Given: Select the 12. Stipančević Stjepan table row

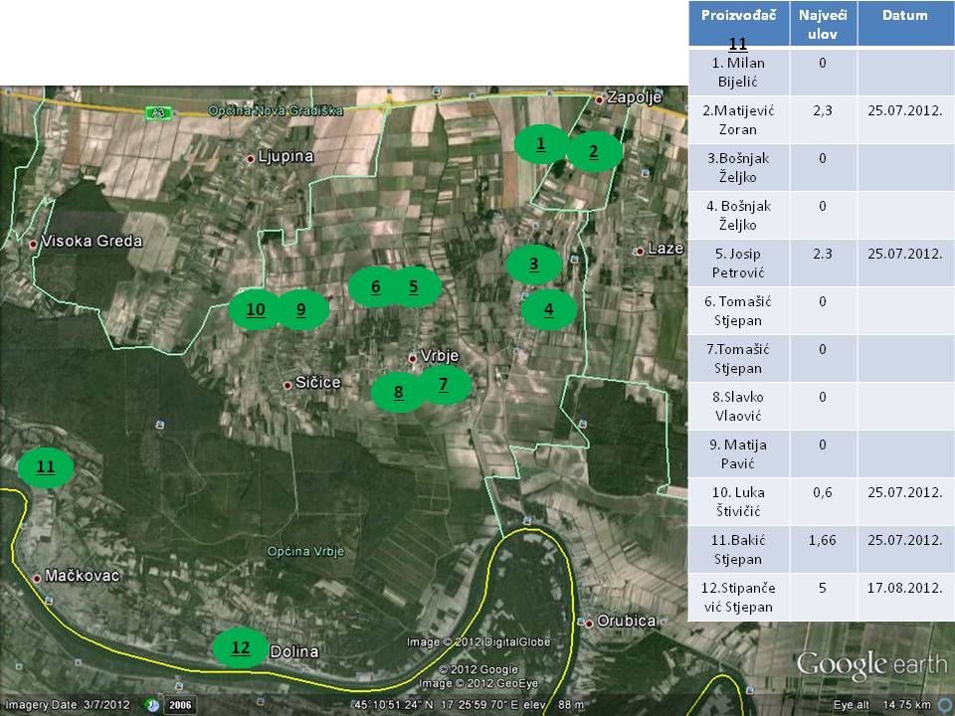Looking at the screenshot, I should [x=737, y=598].
